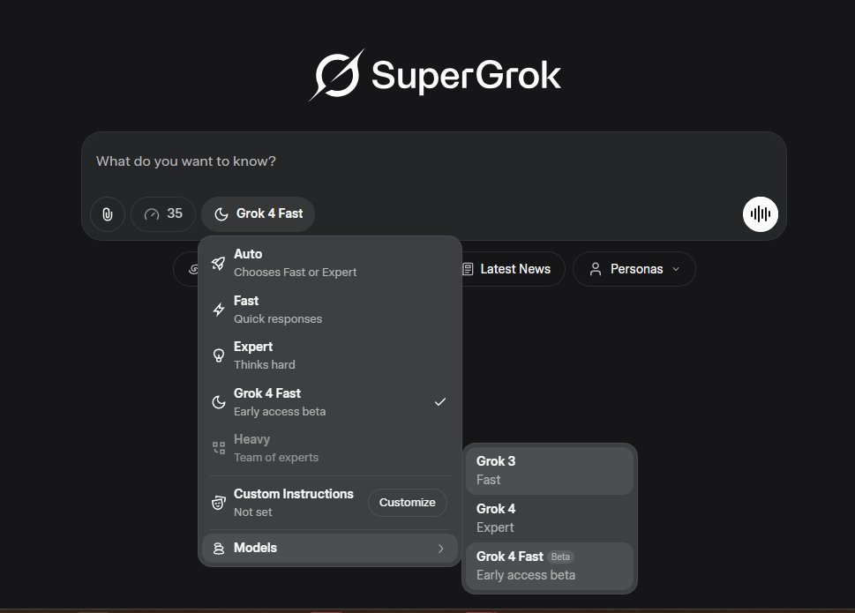Click the mask icon beside Custom Instructions
855x613 pixels.
pyautogui.click(x=219, y=503)
